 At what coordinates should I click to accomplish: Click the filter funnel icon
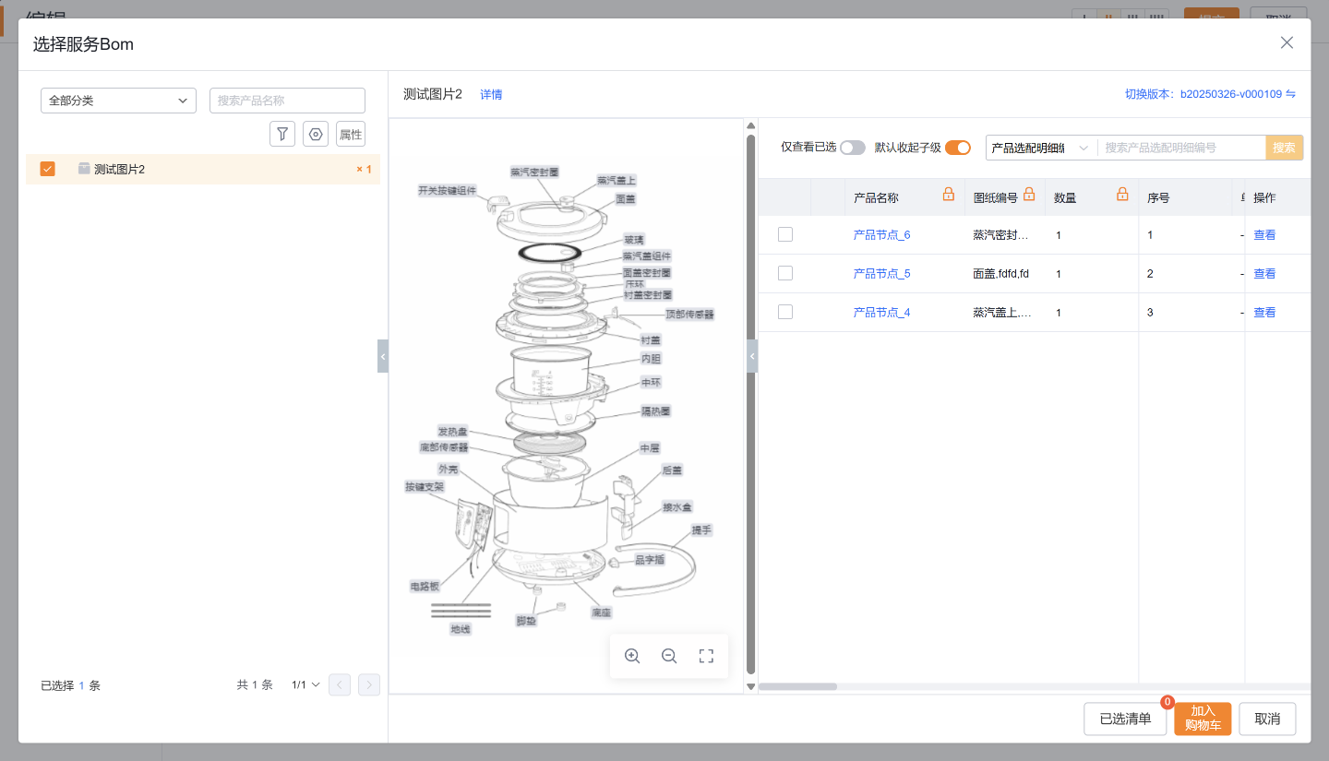[282, 134]
